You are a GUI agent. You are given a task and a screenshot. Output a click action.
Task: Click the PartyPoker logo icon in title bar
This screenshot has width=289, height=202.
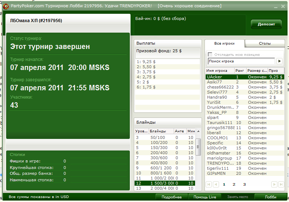tap(6, 6)
